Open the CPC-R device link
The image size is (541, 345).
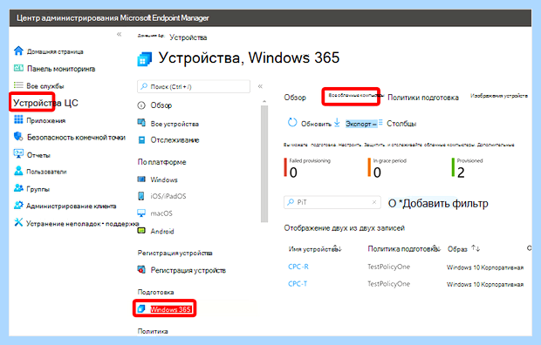coord(298,267)
